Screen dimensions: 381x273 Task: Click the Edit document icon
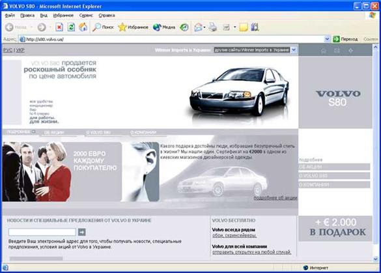click(x=226, y=27)
